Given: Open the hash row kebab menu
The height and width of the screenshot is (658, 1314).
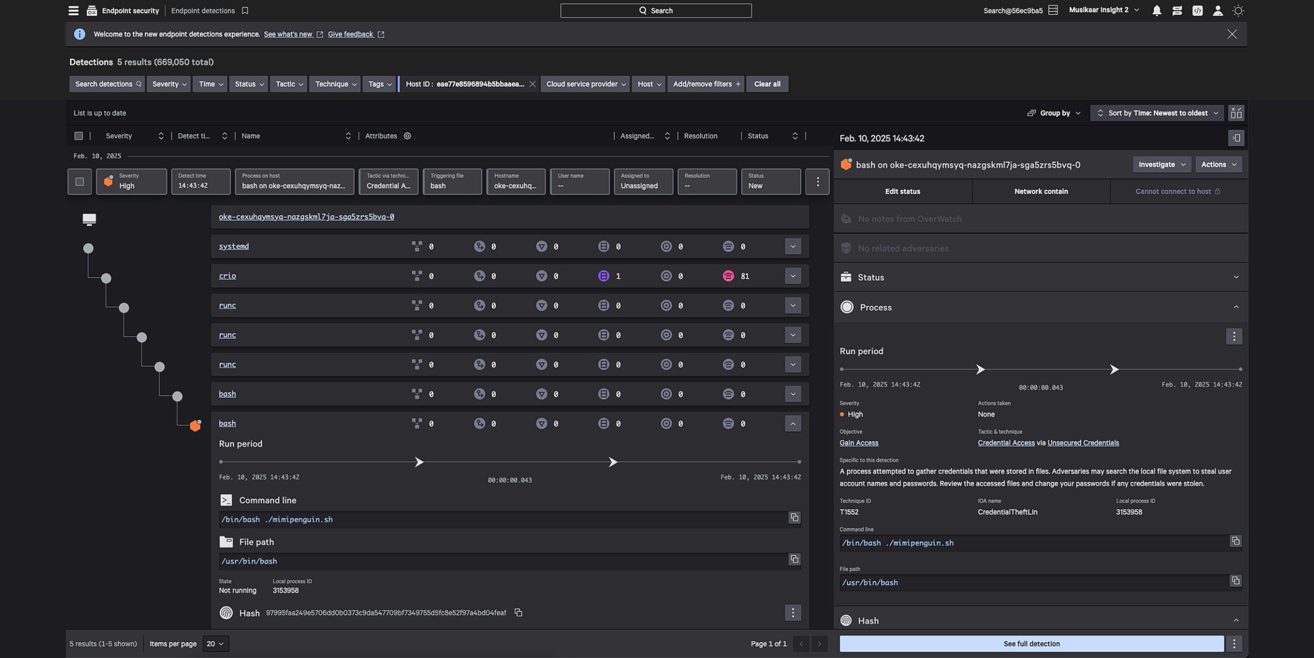Looking at the screenshot, I should tap(793, 612).
